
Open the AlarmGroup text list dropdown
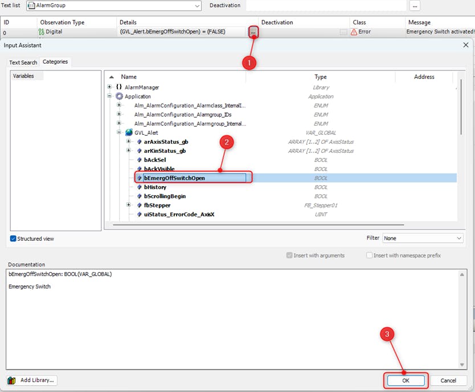197,6
